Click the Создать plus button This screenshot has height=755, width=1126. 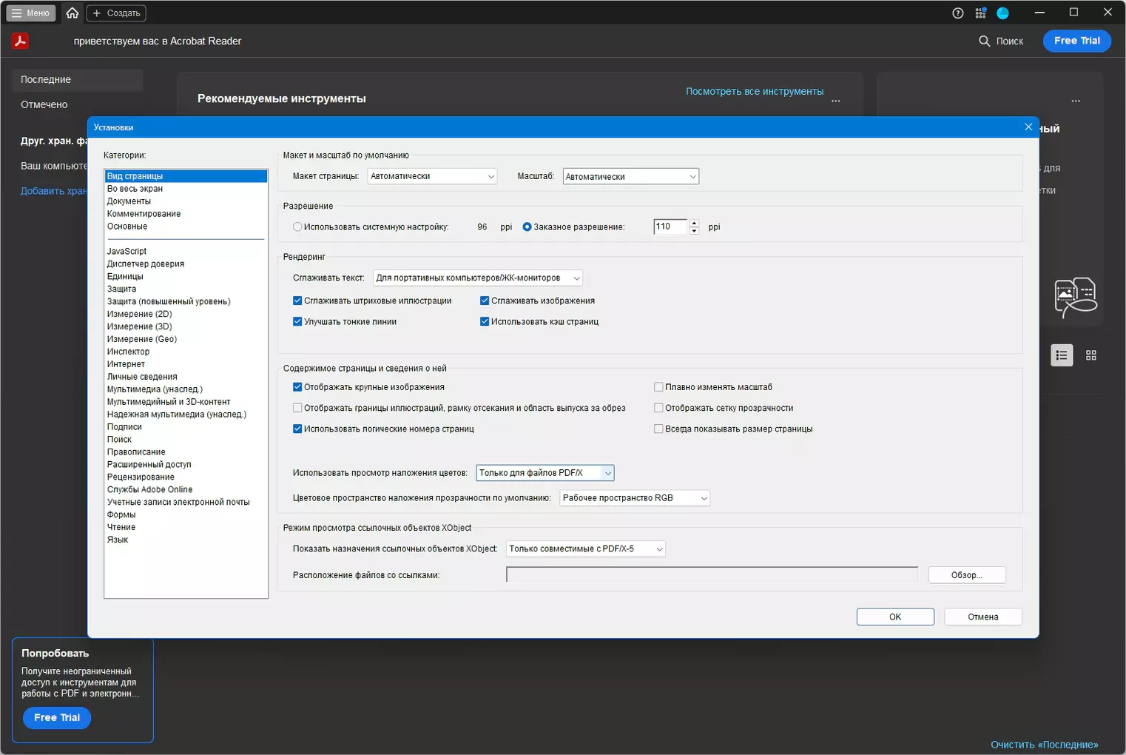[116, 13]
